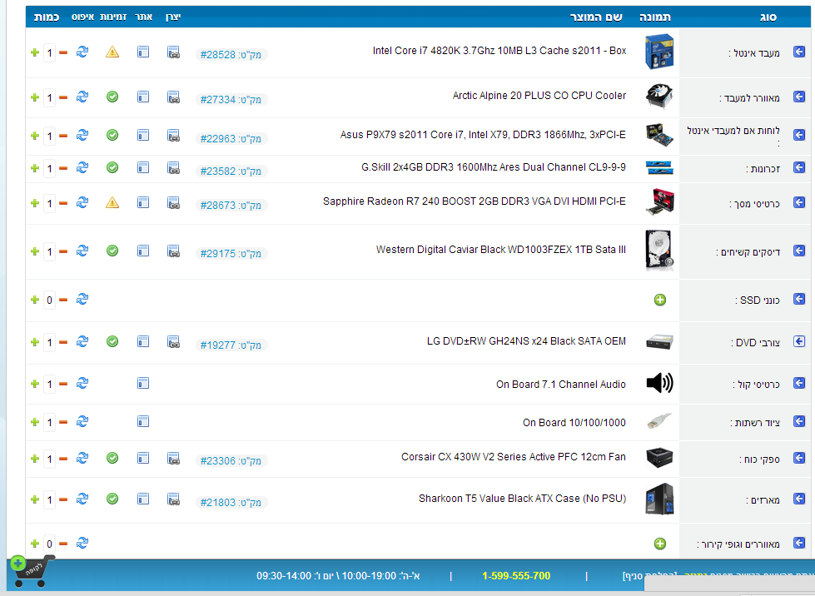This screenshot has height=596, width=815.
Task: Expand the networking equipment category arrow
Action: [x=799, y=421]
